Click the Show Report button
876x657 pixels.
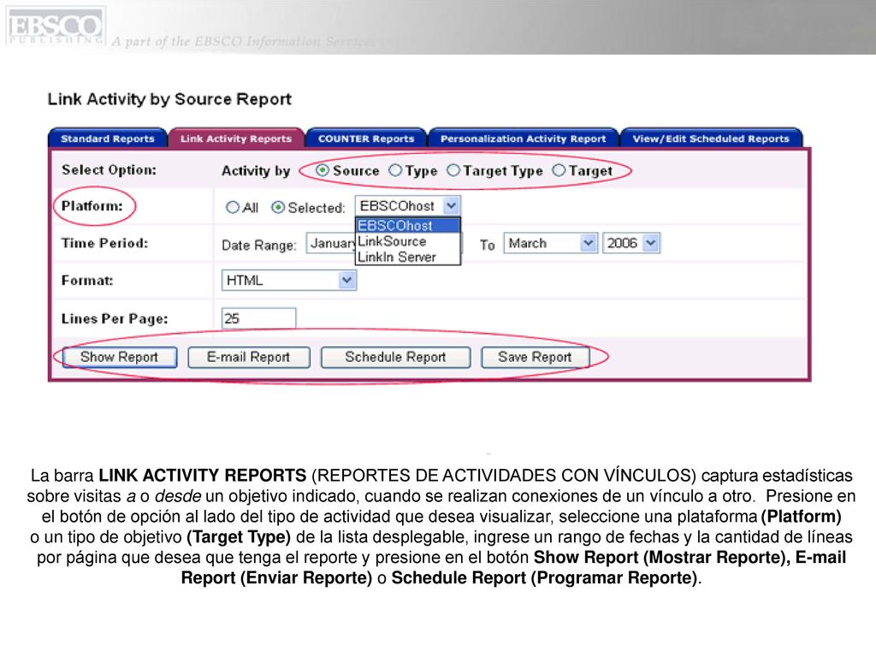[120, 357]
